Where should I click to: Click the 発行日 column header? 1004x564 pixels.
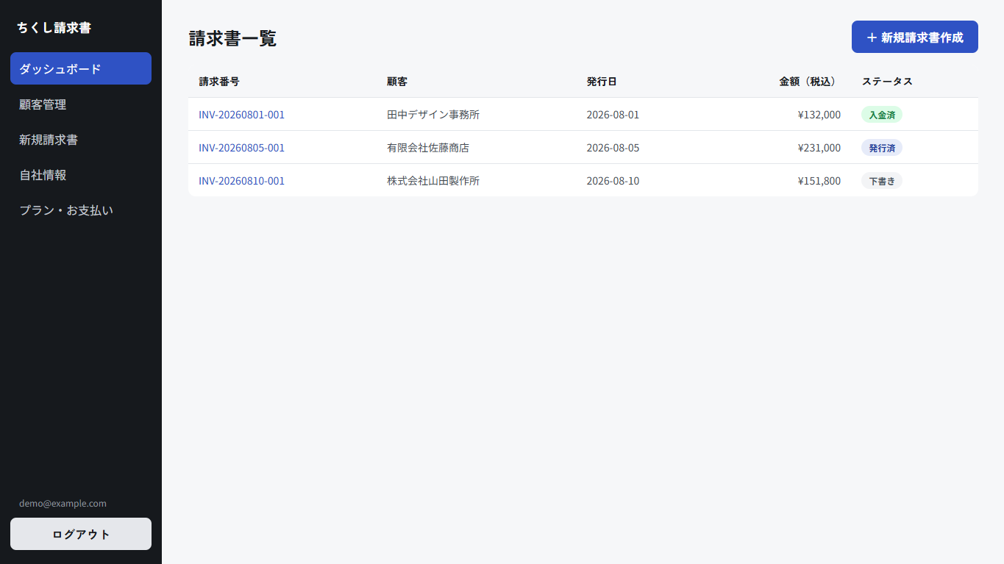pyautogui.click(x=602, y=82)
